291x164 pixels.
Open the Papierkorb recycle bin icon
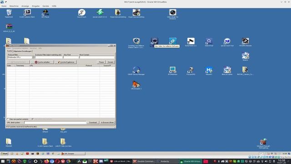tap(9, 13)
